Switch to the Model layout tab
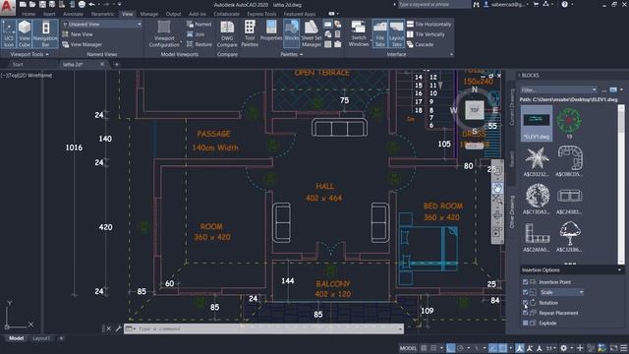Image resolution: width=629 pixels, height=354 pixels. coord(17,338)
